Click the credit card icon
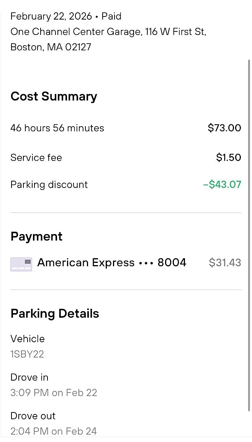Screen dimensions: 252x442 [x=21, y=264]
